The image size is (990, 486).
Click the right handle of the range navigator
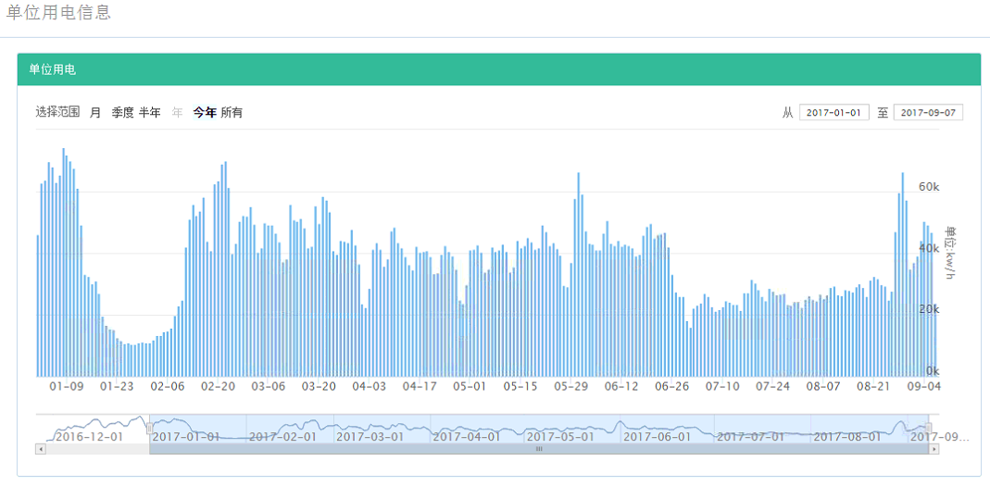coord(929,428)
